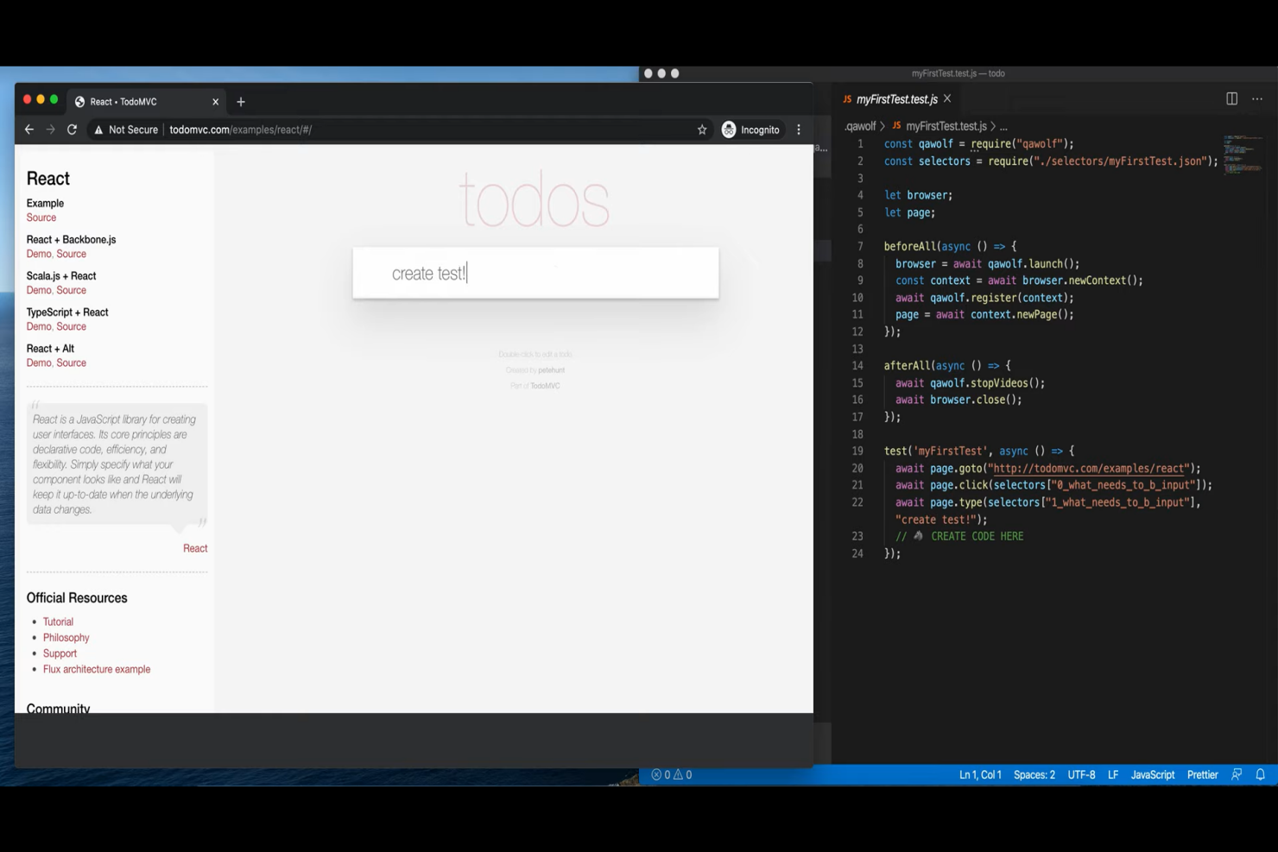
Task: Click the Incognito icon in Chrome's address bar
Action: tap(729, 129)
